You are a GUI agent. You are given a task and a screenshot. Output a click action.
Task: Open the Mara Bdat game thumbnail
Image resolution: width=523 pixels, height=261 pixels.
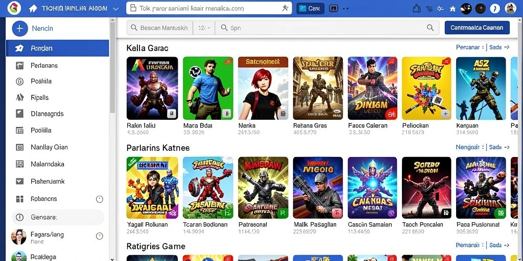208,88
